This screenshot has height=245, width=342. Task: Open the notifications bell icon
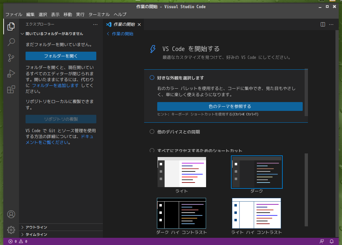pos(332,241)
